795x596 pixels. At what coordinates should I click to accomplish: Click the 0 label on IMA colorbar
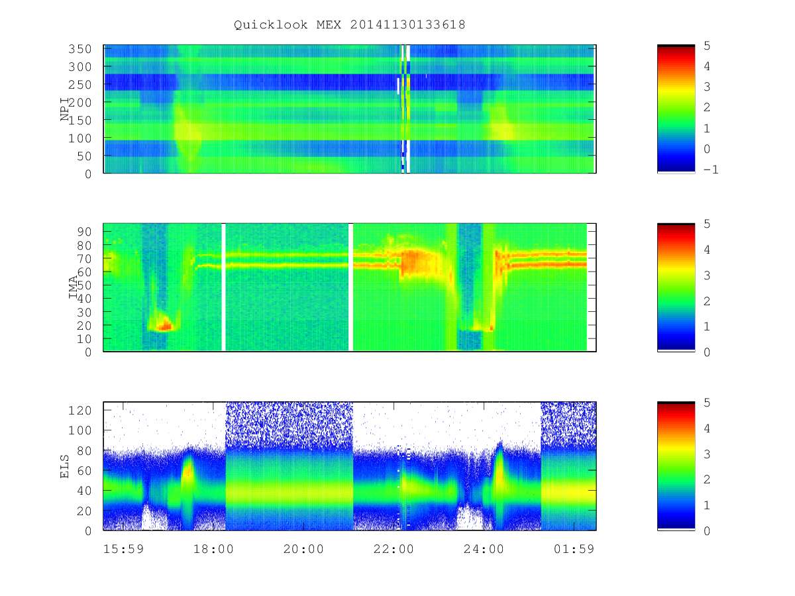(707, 352)
